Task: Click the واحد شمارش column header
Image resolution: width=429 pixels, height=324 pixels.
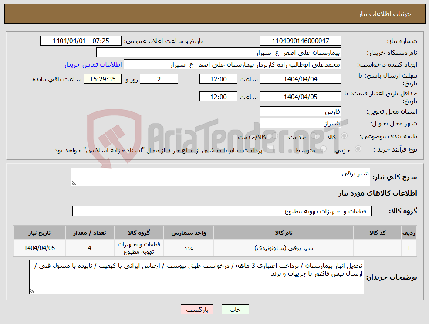Action: [189, 233]
